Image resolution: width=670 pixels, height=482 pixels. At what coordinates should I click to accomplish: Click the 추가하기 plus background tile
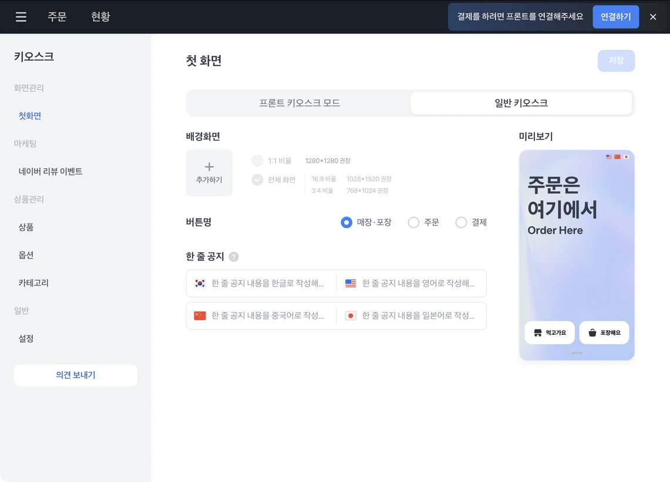point(210,173)
